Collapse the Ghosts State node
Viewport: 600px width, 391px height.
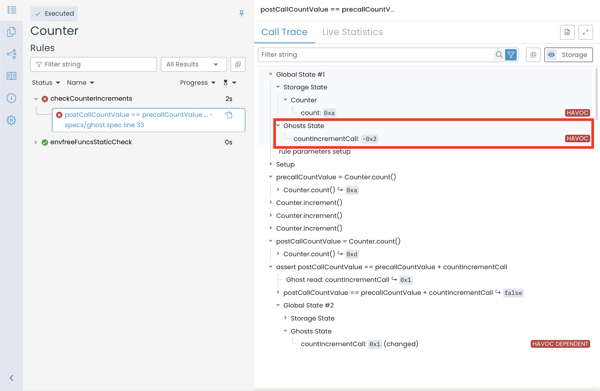click(278, 126)
